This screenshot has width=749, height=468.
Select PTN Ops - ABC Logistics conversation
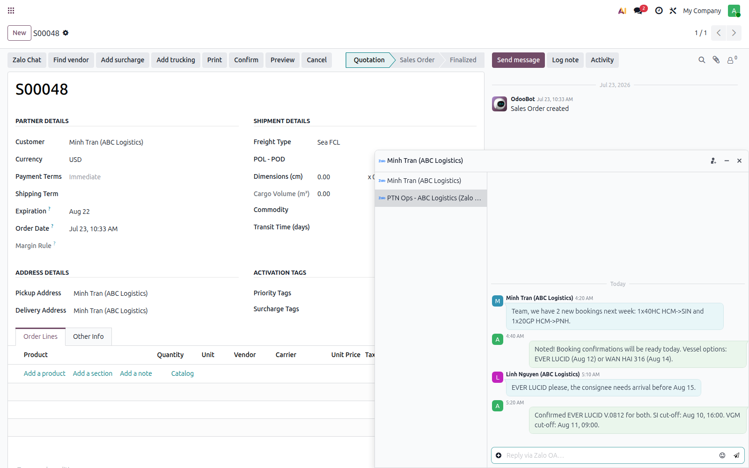click(x=431, y=198)
